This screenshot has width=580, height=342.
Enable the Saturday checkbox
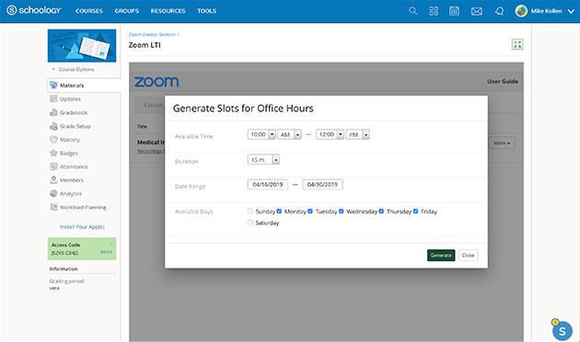tap(250, 222)
